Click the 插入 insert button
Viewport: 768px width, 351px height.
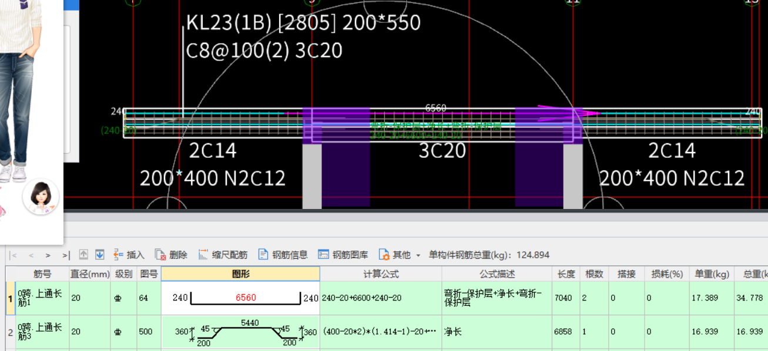point(129,255)
